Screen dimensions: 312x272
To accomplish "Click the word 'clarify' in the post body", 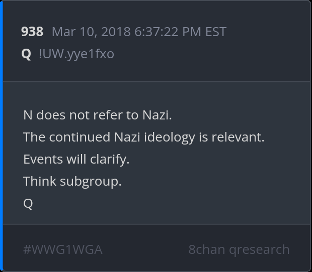I will (108, 160).
